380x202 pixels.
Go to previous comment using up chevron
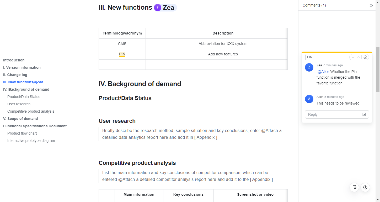pyautogui.click(x=358, y=57)
